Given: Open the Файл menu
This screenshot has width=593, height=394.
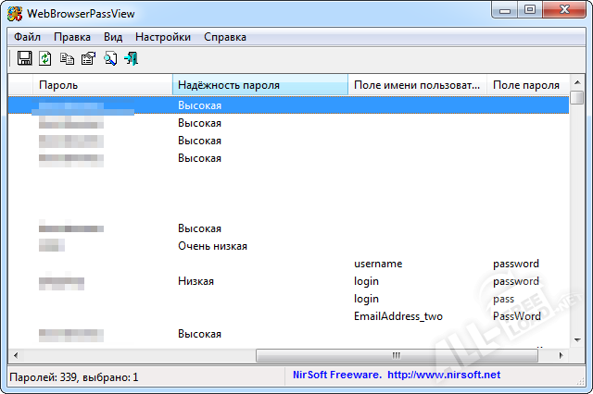Looking at the screenshot, I should coord(28,37).
